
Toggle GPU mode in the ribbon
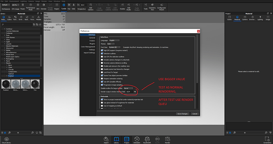(38, 6)
